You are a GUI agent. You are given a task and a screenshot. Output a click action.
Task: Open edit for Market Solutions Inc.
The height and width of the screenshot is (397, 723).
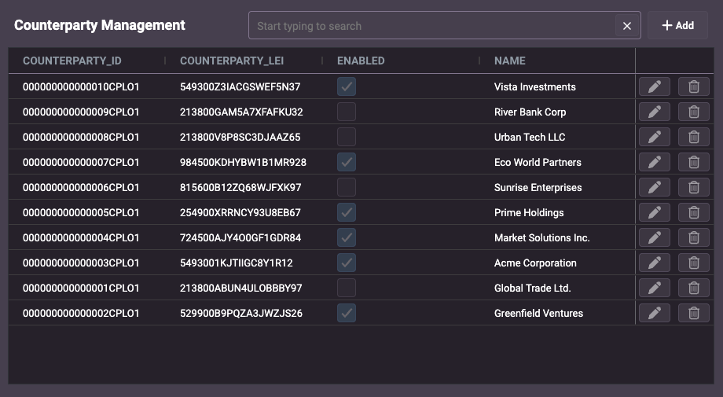(x=655, y=237)
